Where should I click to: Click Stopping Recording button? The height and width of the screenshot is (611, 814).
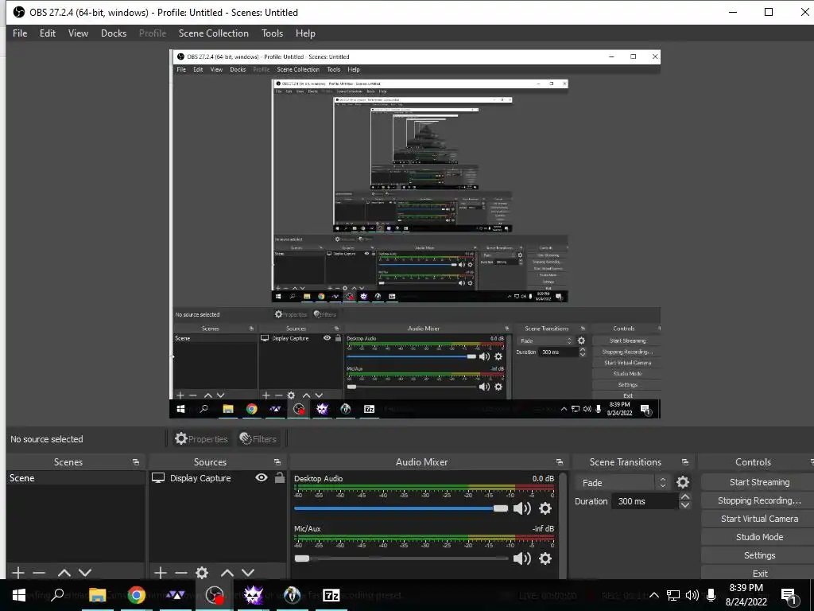click(x=759, y=500)
